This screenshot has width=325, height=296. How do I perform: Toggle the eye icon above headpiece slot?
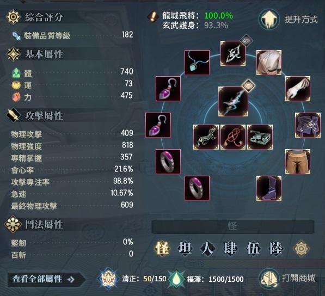(x=246, y=40)
